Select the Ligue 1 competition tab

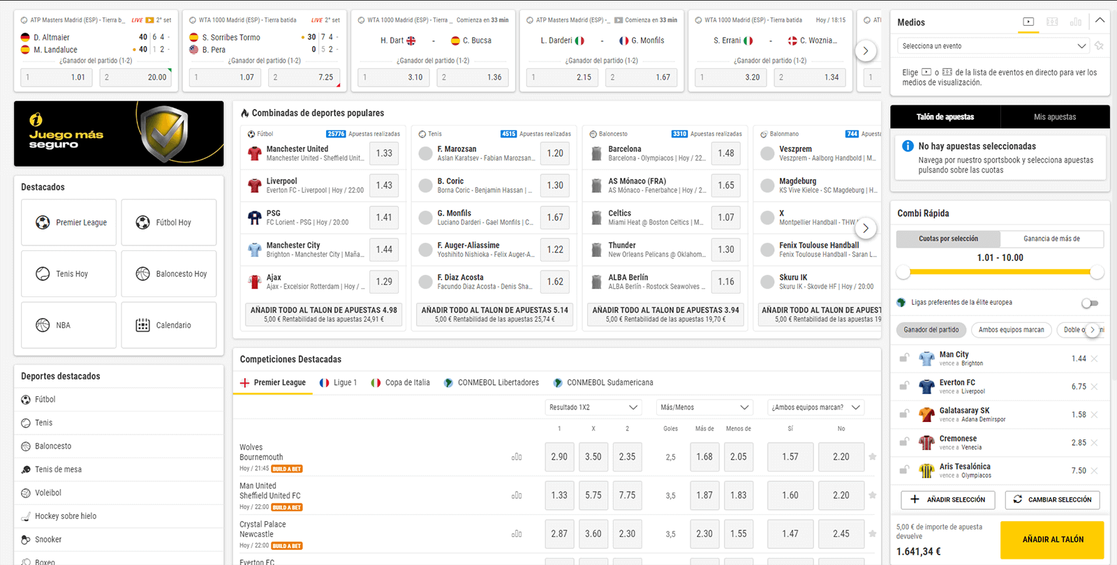coord(338,383)
